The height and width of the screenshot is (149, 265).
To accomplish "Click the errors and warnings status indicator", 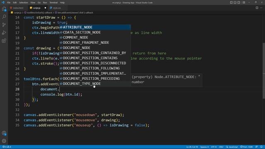I will [x=7, y=147].
